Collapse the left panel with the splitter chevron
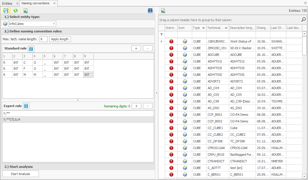The image size is (308, 180). click(157, 93)
